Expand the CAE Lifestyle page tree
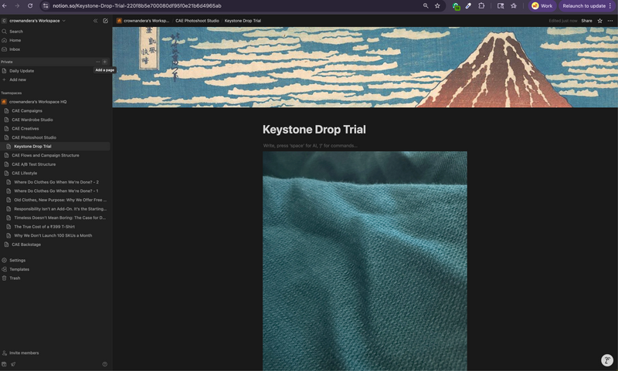This screenshot has width=618, height=371. pyautogui.click(x=6, y=173)
